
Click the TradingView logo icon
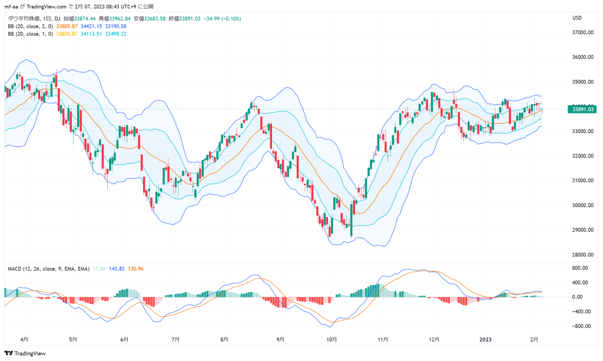click(x=8, y=353)
